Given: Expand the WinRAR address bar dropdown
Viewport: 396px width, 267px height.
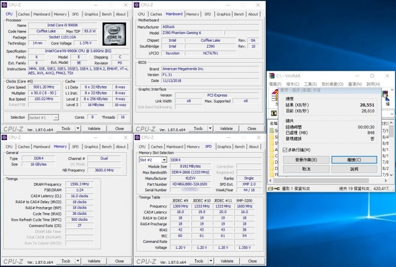Looking at the screenshot, I should pos(392,114).
